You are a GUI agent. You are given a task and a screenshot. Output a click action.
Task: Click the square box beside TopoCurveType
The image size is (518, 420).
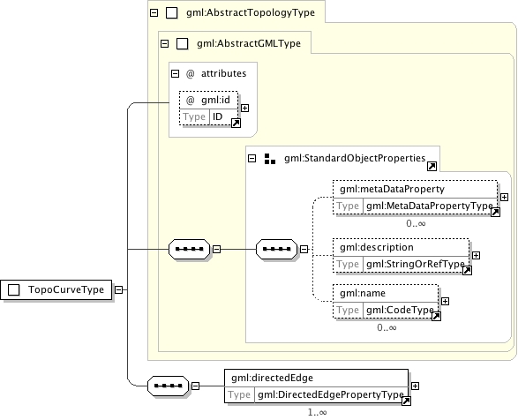[x=14, y=289]
